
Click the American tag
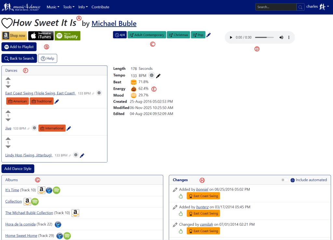(x=18, y=101)
